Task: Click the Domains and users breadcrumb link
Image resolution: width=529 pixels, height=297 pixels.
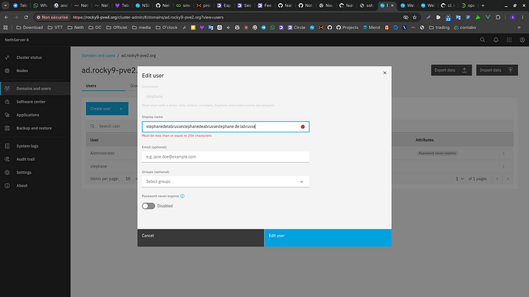Action: [x=98, y=56]
